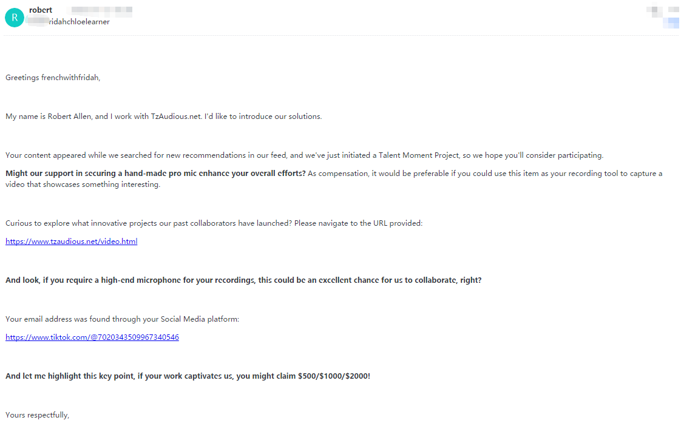This screenshot has height=440, width=681.
Task: Click the blurred timestamp at top right
Action: [663, 10]
